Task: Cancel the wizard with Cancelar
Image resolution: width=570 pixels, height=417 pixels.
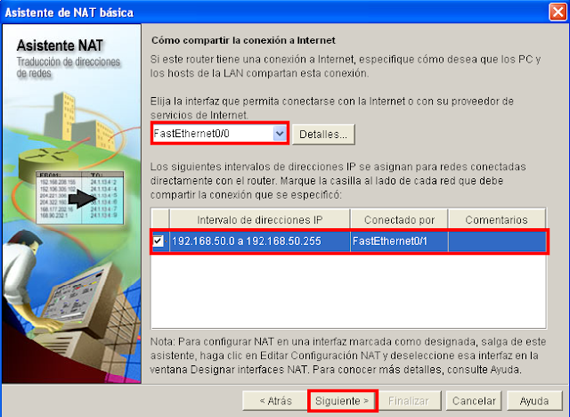Action: click(x=474, y=401)
